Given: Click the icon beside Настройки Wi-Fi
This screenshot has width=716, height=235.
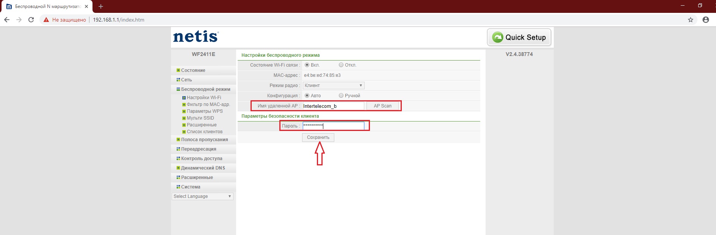Looking at the screenshot, I should (184, 98).
